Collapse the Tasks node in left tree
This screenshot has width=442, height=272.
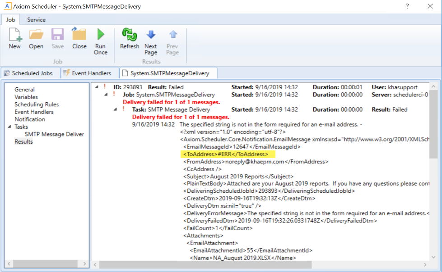pos(9,127)
